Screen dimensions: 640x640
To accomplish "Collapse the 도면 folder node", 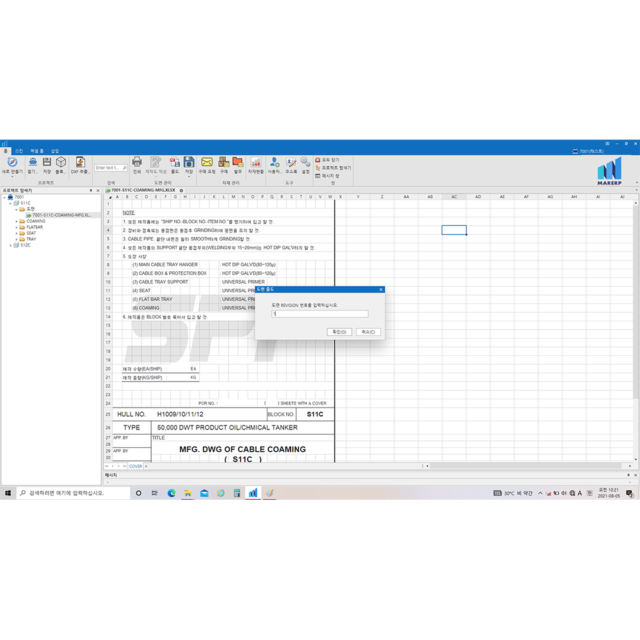I will pyautogui.click(x=17, y=209).
